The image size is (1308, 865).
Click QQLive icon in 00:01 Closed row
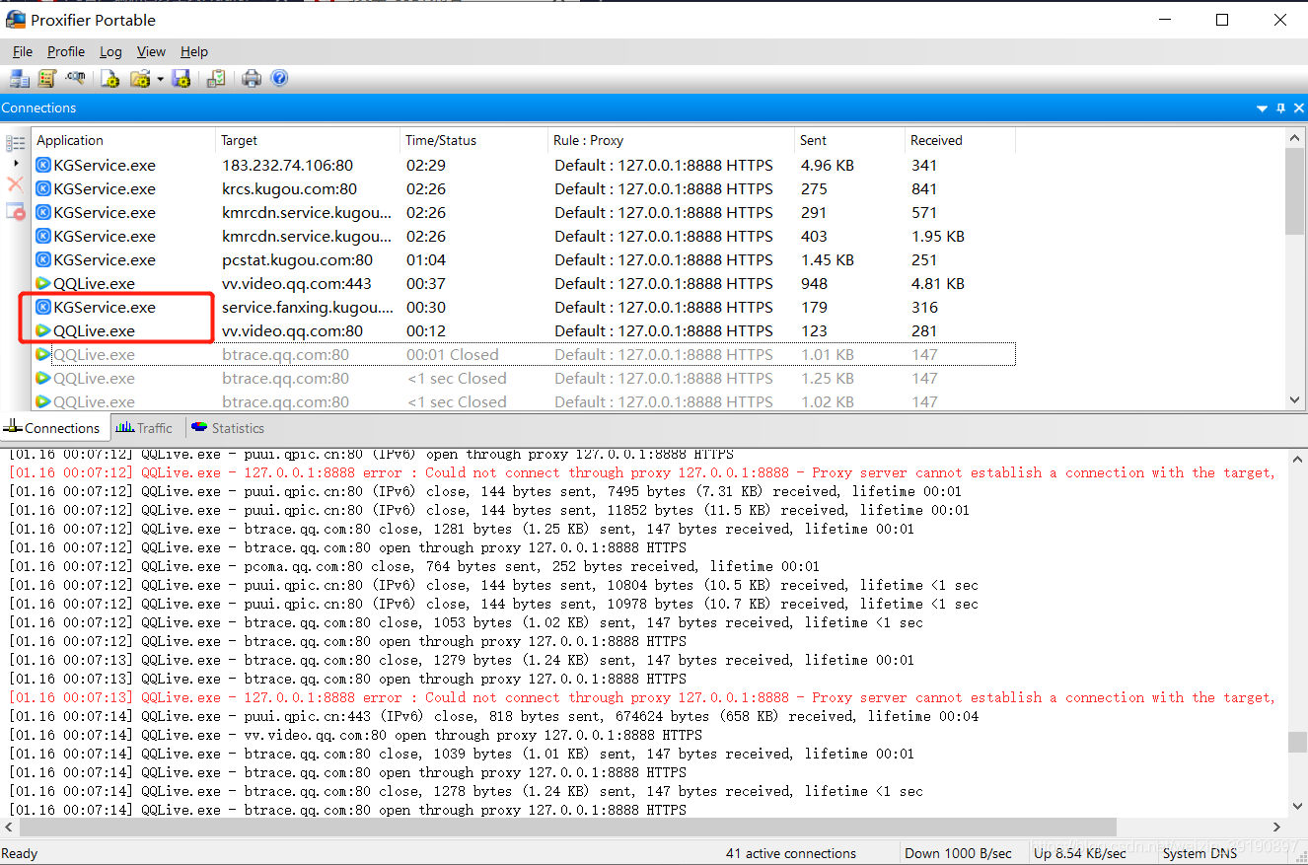(x=43, y=354)
